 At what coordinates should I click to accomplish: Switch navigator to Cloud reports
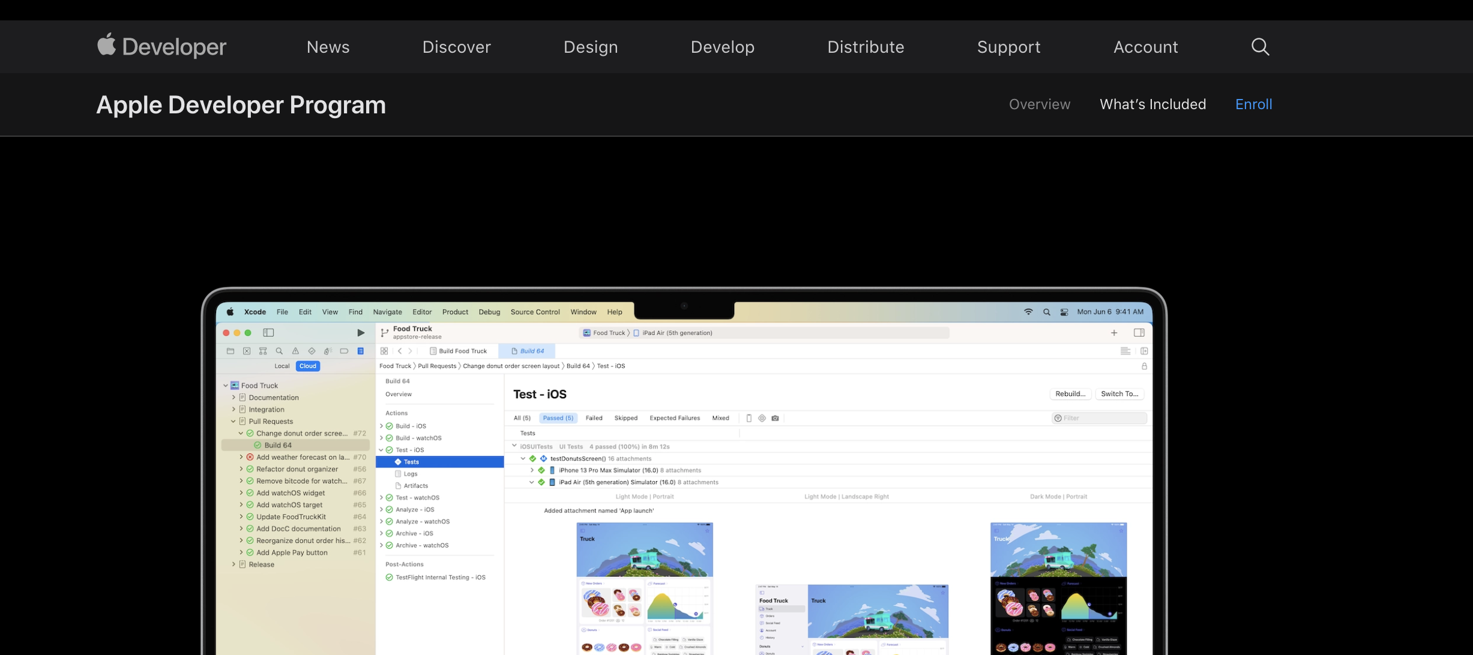[x=307, y=366]
